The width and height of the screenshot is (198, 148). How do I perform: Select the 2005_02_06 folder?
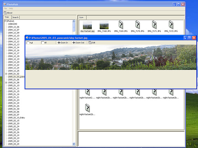tap(13, 112)
